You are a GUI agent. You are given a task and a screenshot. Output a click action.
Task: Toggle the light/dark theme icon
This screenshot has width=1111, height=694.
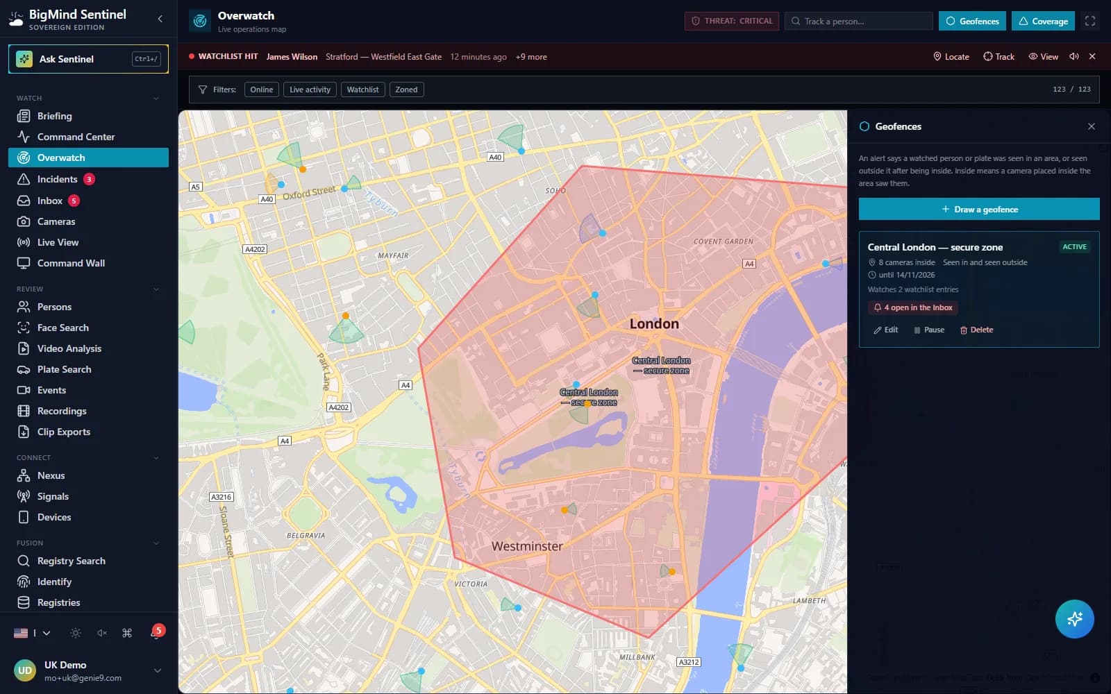pyautogui.click(x=76, y=633)
